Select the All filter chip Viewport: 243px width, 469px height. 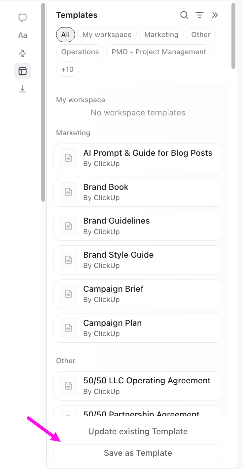pos(65,34)
